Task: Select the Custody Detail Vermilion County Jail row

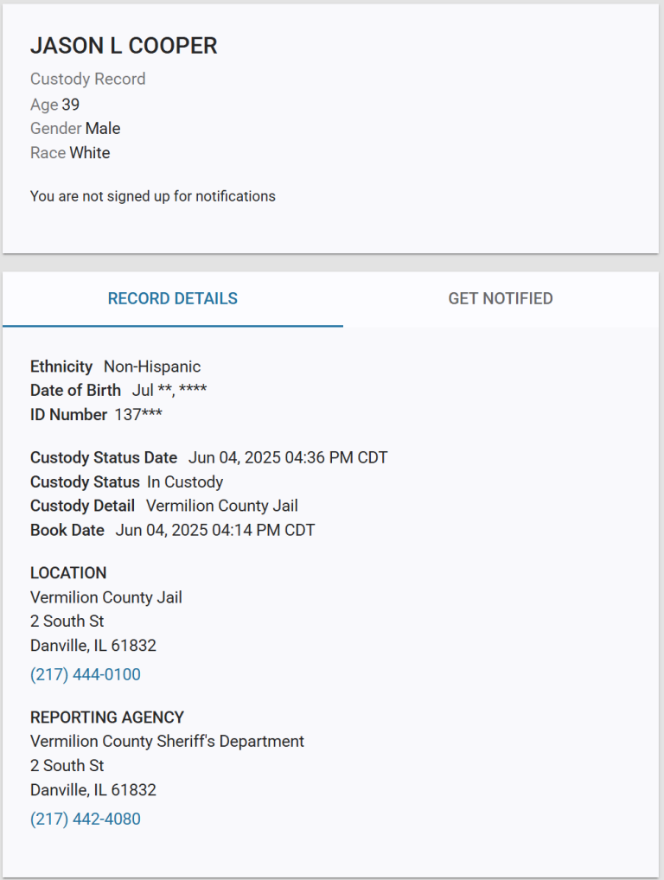Action: (164, 506)
